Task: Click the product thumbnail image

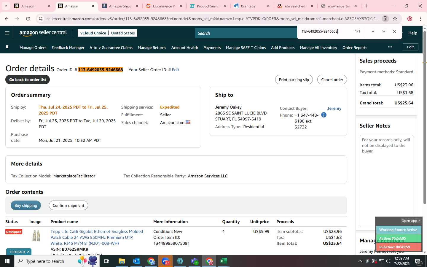Action: tap(36, 236)
